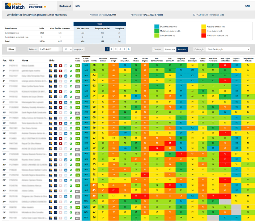Open the results per page dropdown
This screenshot has width=256, height=221.
tap(68, 49)
